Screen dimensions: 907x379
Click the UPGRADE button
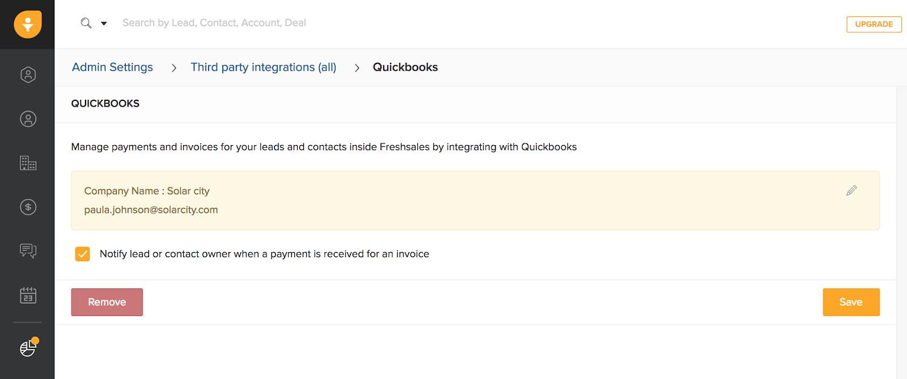click(x=874, y=24)
